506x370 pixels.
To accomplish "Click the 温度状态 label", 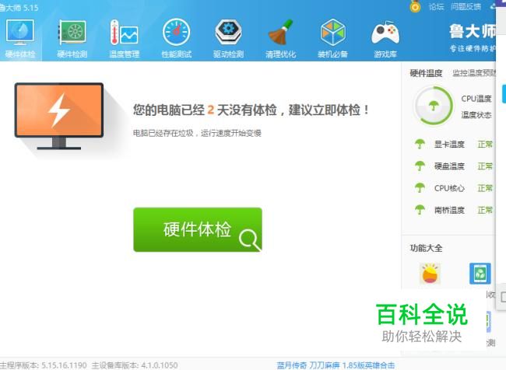I will (476, 115).
